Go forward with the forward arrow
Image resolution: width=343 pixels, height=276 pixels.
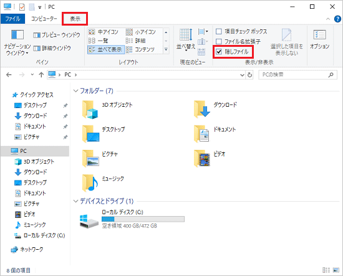(22, 75)
